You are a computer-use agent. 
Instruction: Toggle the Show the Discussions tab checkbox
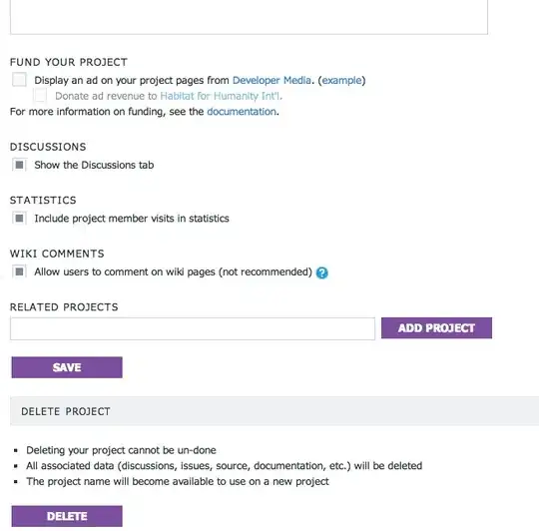tap(19, 165)
